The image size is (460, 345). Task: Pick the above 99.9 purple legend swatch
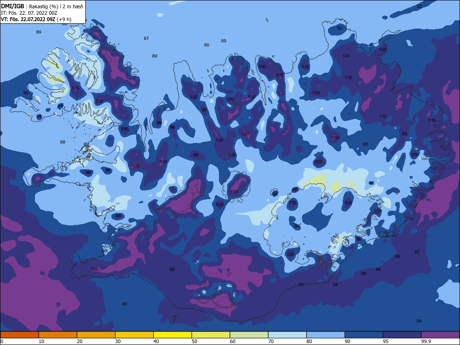441,335
